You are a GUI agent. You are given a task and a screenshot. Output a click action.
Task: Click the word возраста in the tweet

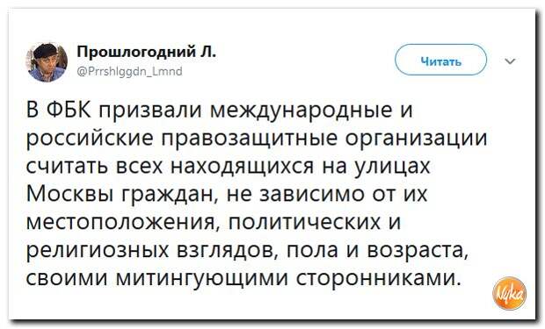417,251
